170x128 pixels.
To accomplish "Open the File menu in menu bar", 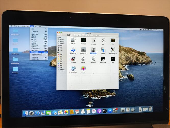I will (19, 26).
